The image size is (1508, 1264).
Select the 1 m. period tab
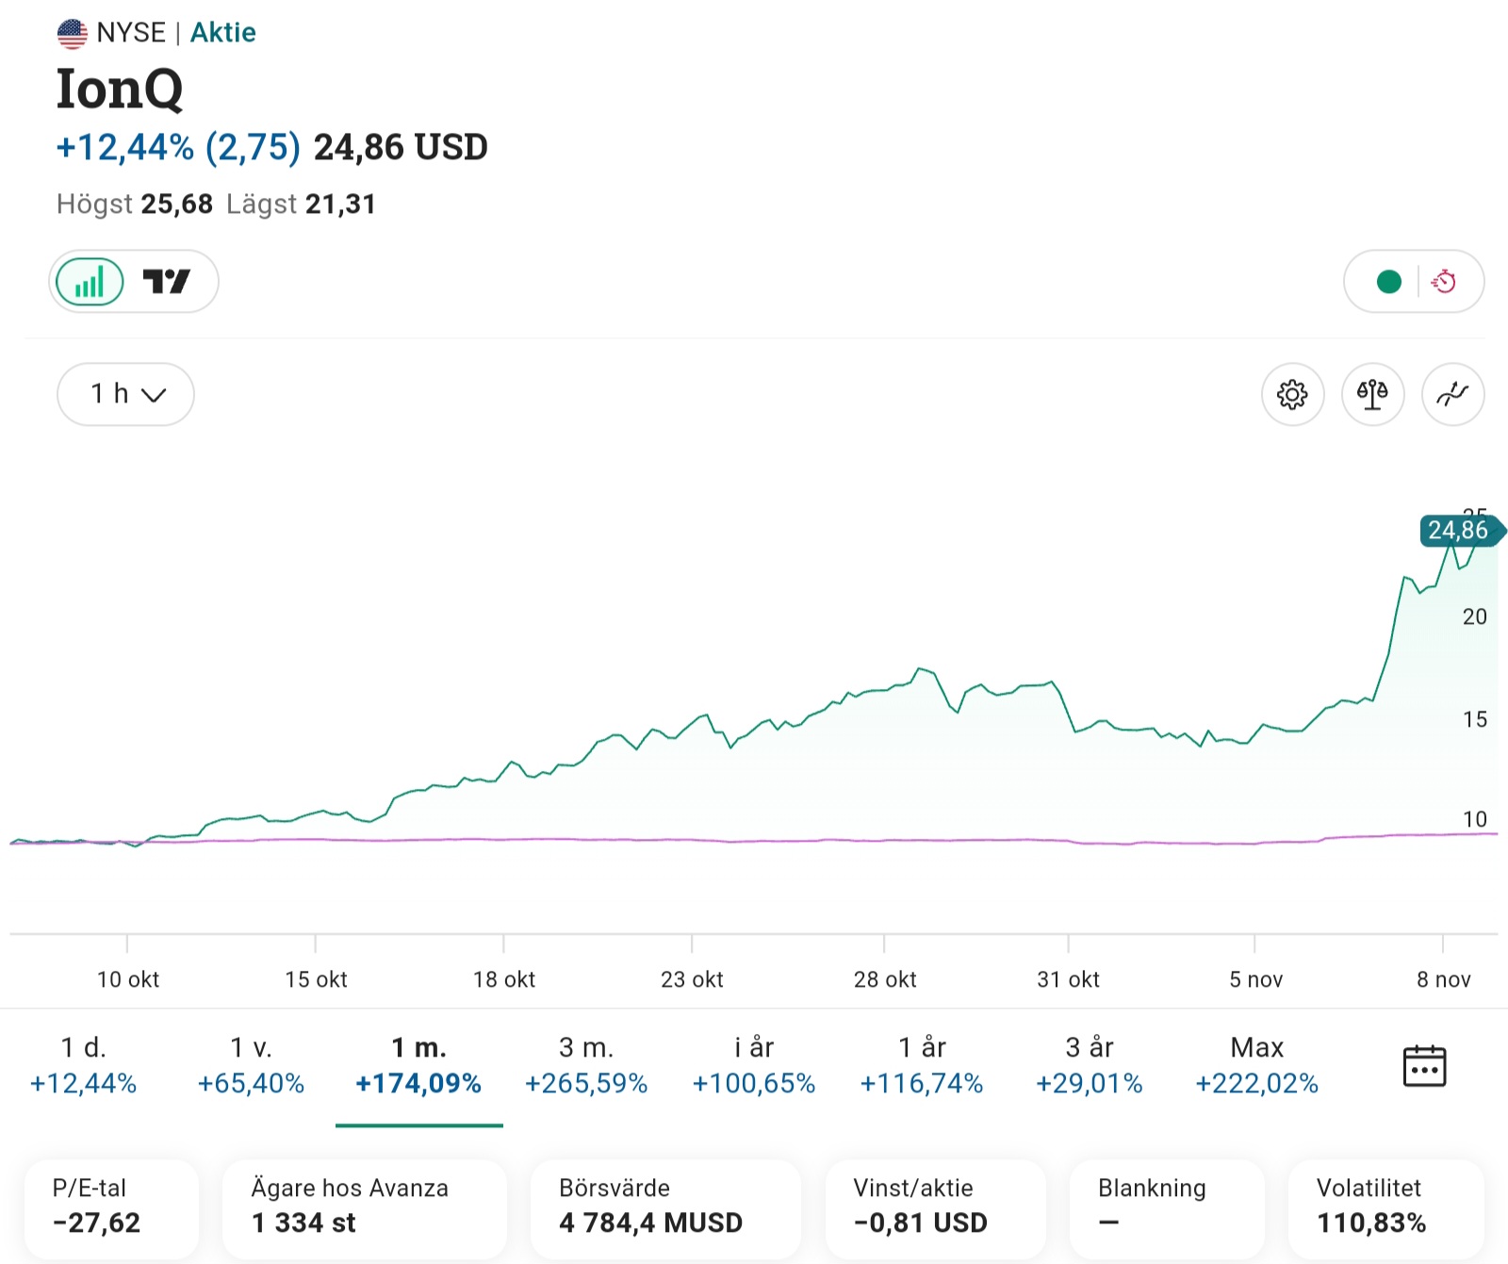coord(418,1066)
